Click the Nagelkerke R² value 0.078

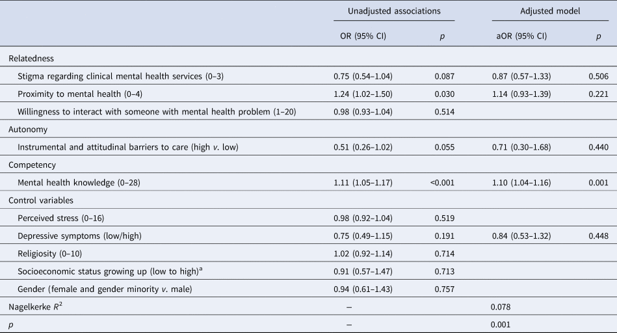[x=501, y=306]
